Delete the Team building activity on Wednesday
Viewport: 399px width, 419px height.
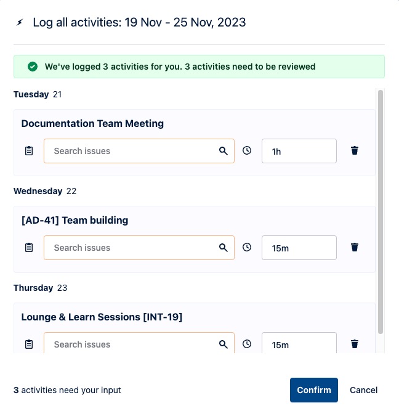coord(355,247)
